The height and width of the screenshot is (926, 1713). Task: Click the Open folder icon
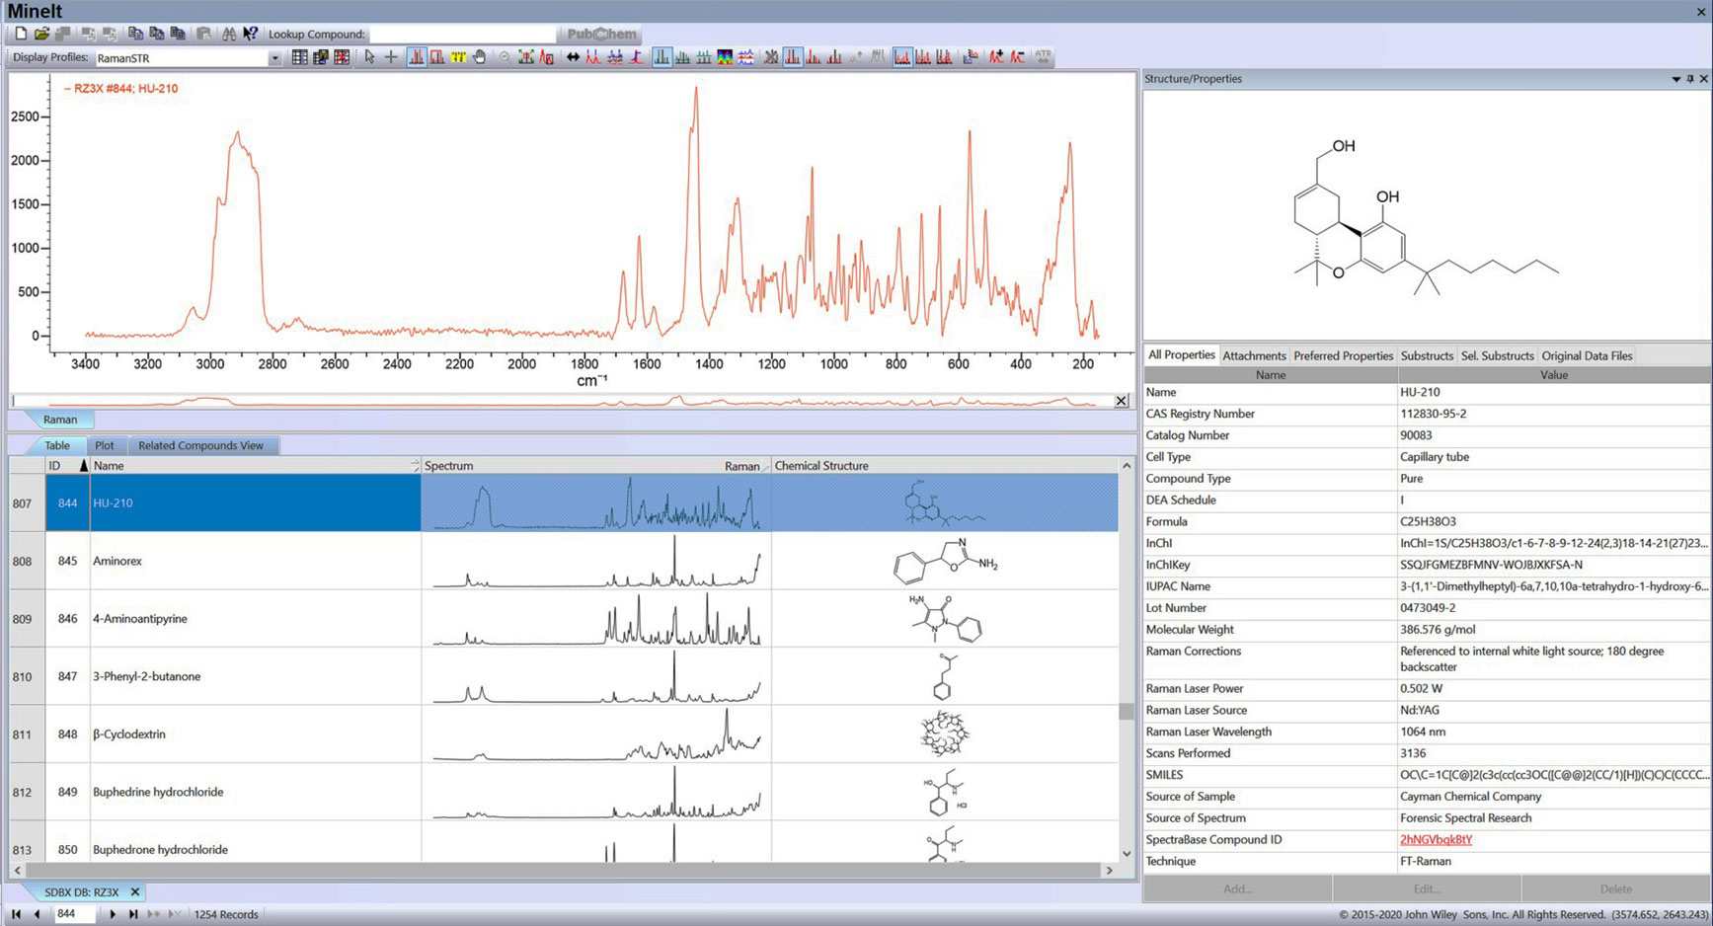tap(41, 34)
